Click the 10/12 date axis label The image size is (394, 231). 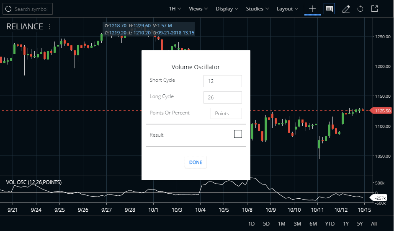coord(341,210)
